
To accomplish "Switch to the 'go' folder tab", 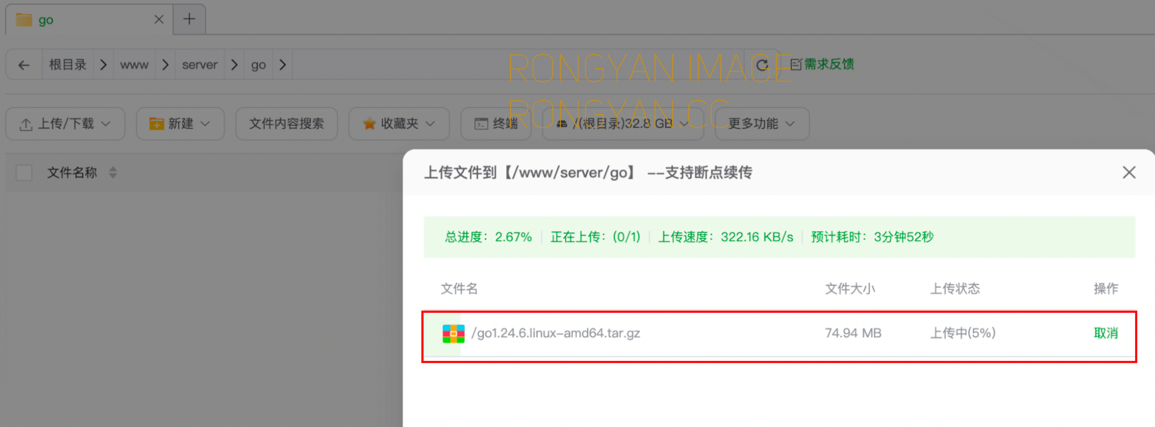I will [x=89, y=20].
